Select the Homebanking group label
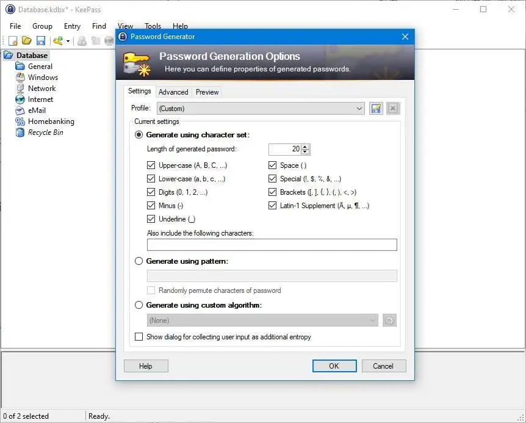Screen dimensions: 526x423 pos(51,121)
